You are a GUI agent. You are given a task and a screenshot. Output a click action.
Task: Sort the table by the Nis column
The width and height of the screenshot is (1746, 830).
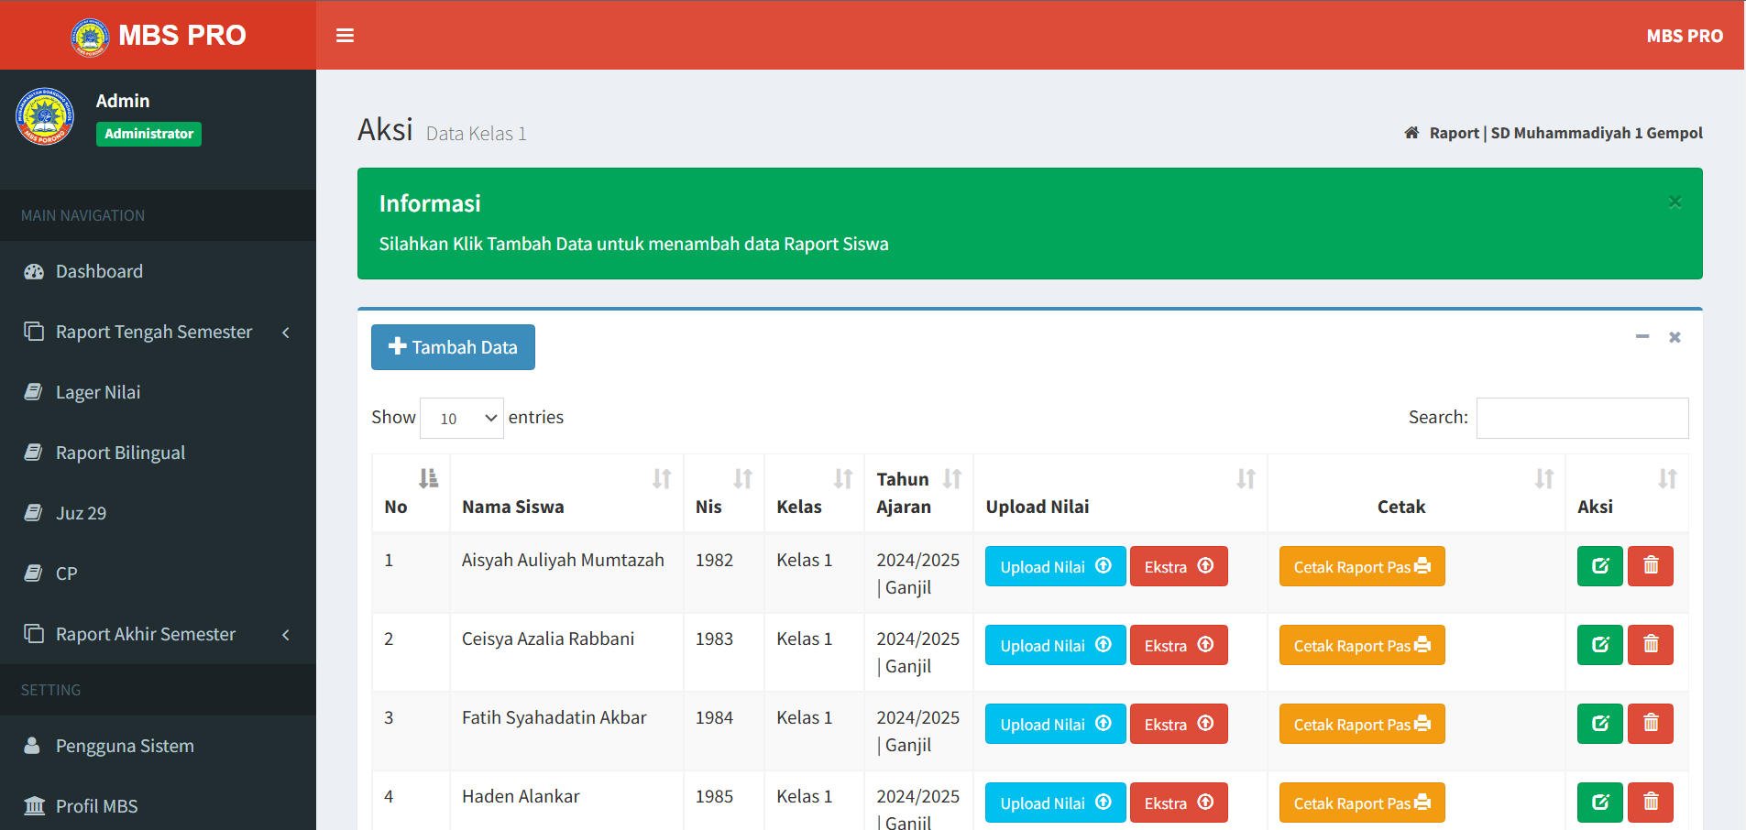(x=723, y=494)
